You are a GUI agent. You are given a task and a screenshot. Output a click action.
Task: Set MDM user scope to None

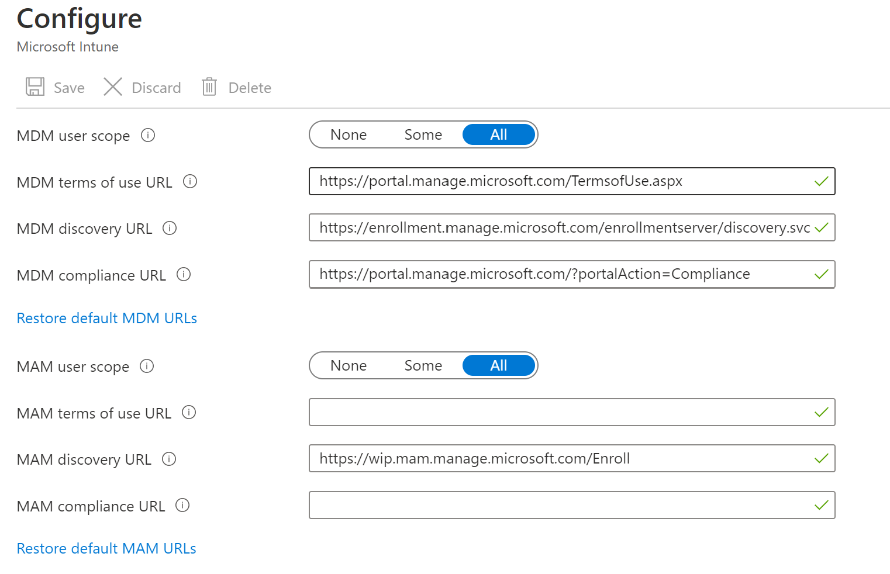[349, 135]
